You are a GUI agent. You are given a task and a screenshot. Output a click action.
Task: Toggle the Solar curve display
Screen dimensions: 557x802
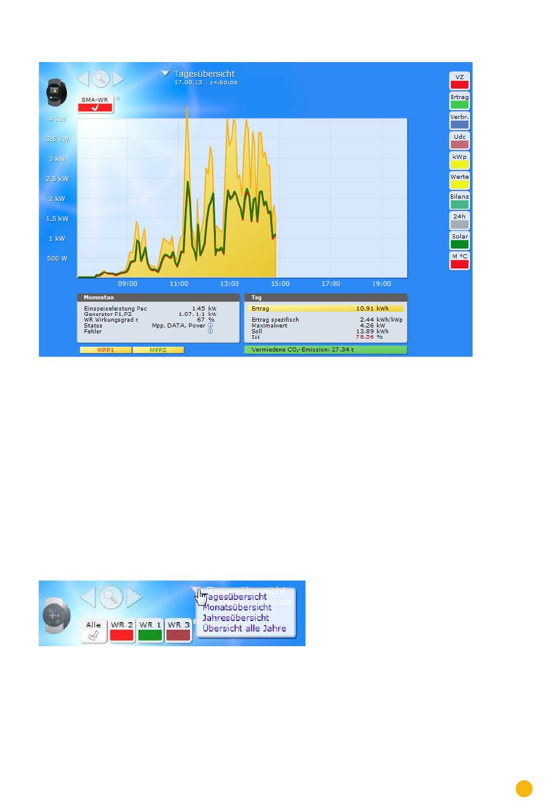pyautogui.click(x=460, y=240)
